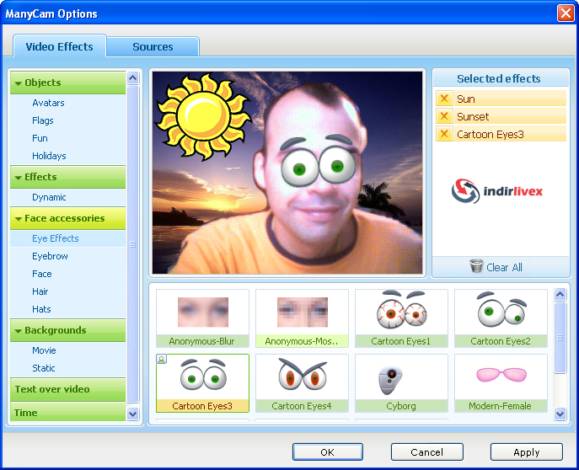Image resolution: width=579 pixels, height=470 pixels.
Task: Click the small person badge on Cartoon Eyes3
Action: pyautogui.click(x=161, y=359)
